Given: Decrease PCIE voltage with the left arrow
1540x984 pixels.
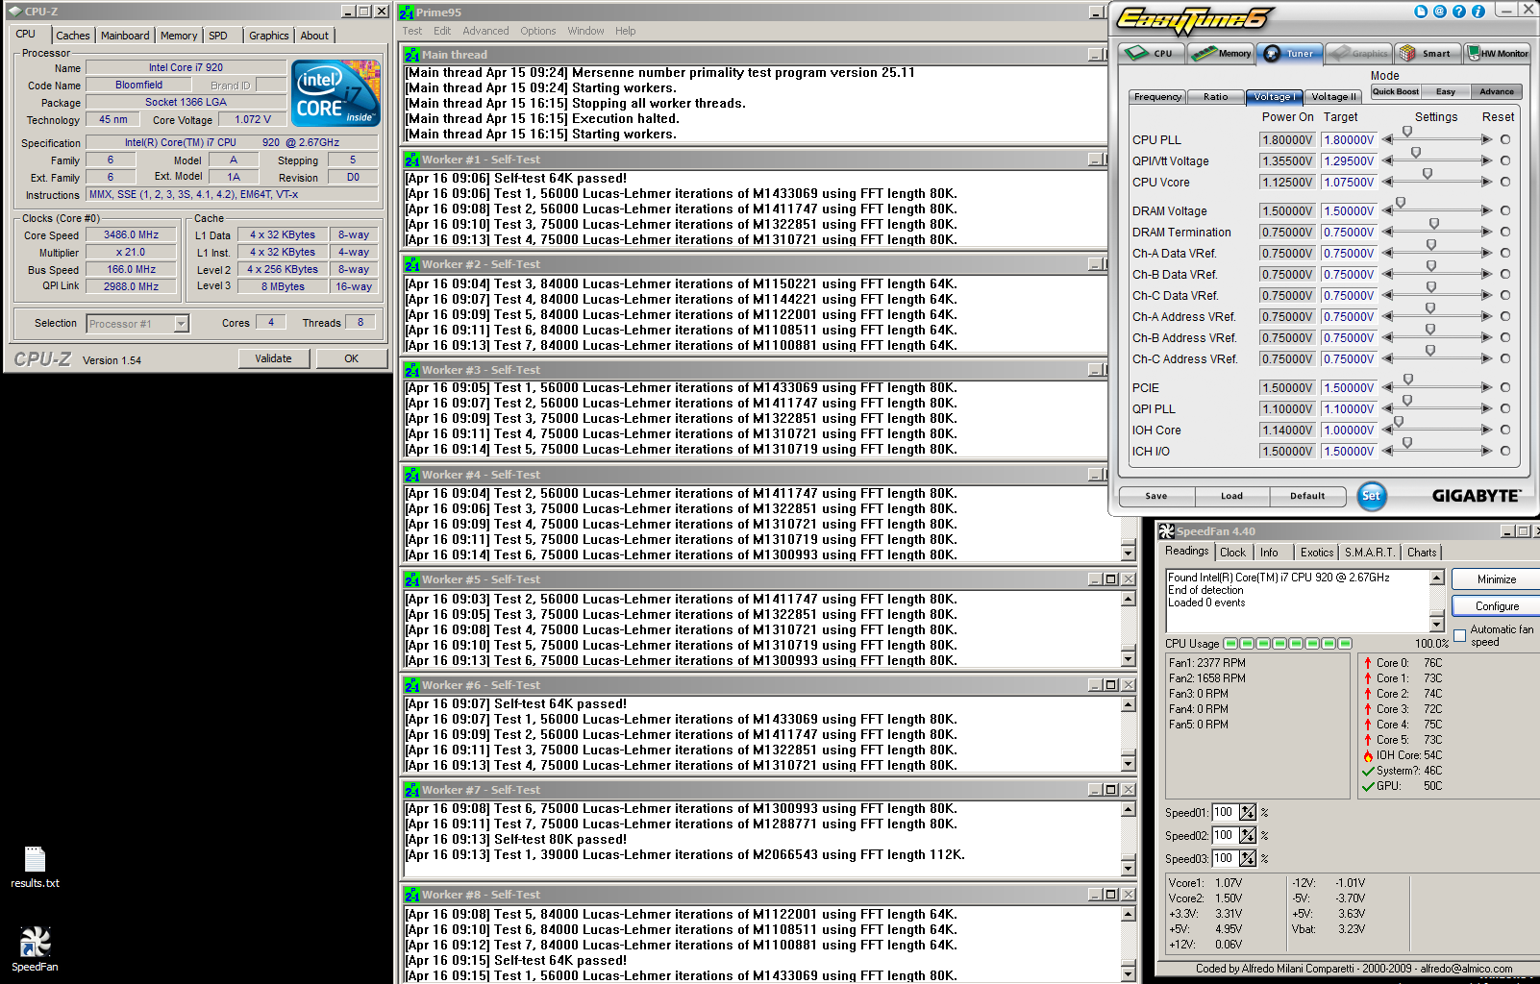Looking at the screenshot, I should 1387,387.
